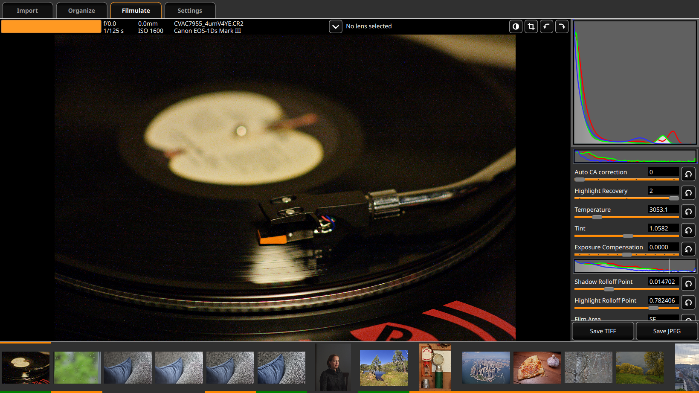699x393 pixels.
Task: Click the "Tint" label
Action: point(580,228)
